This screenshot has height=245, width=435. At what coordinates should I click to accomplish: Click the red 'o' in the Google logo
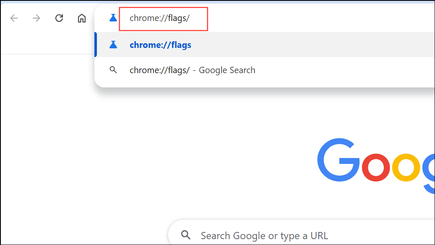click(375, 167)
